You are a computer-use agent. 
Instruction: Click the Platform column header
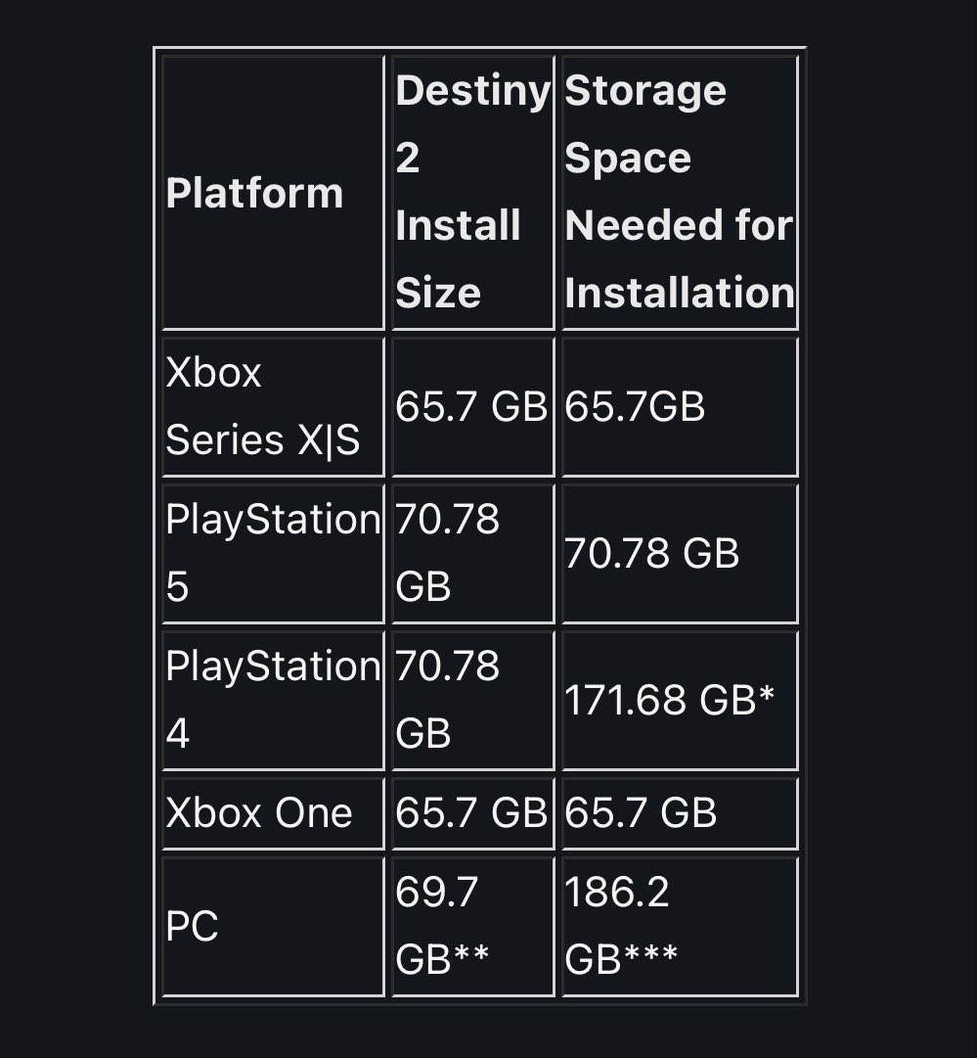pos(254,193)
